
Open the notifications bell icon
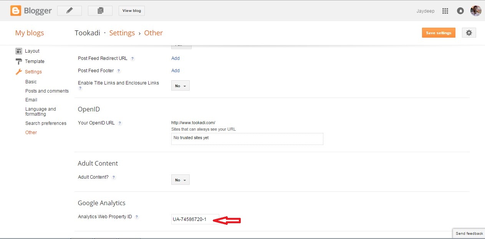[460, 11]
